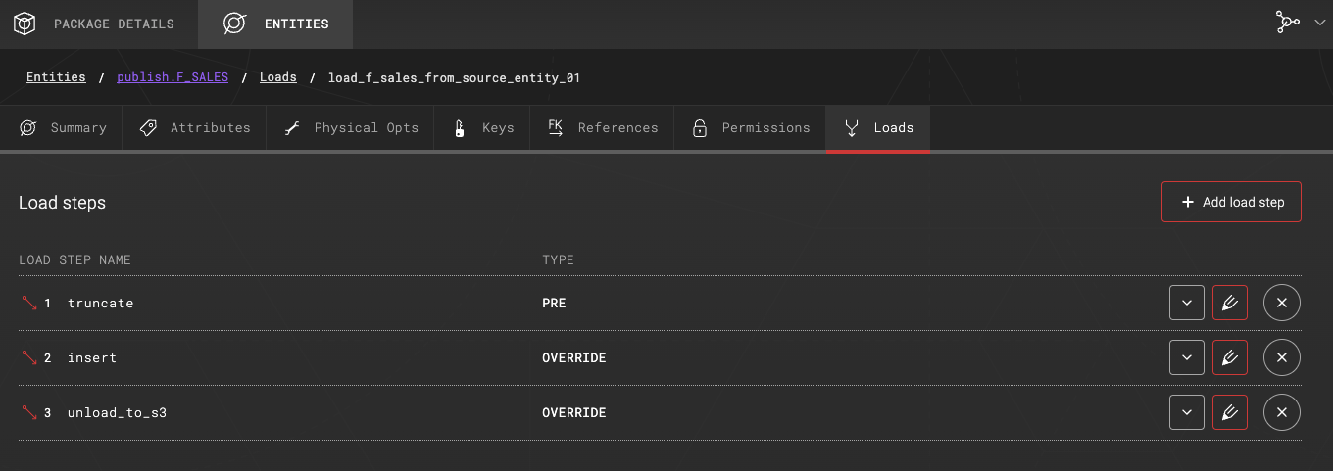Navigate to Entities via breadcrumb
Screen dimensions: 1333x471
[56, 77]
